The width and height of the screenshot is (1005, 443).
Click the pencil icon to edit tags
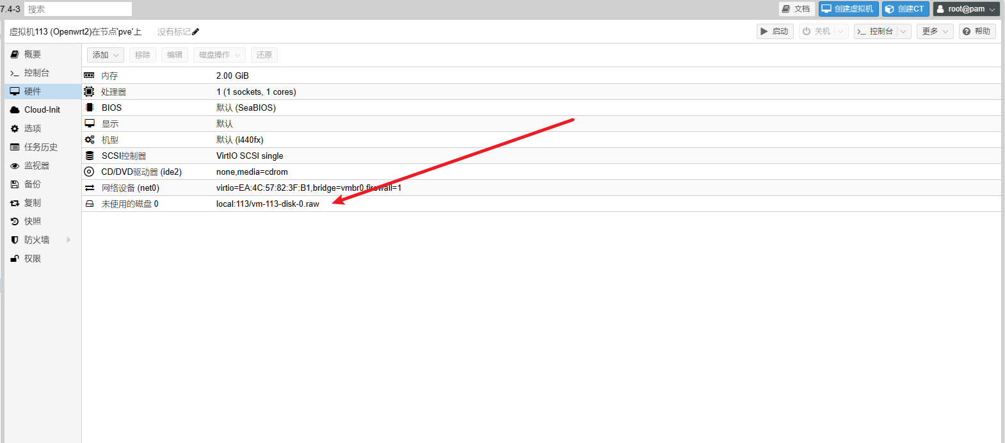(196, 32)
